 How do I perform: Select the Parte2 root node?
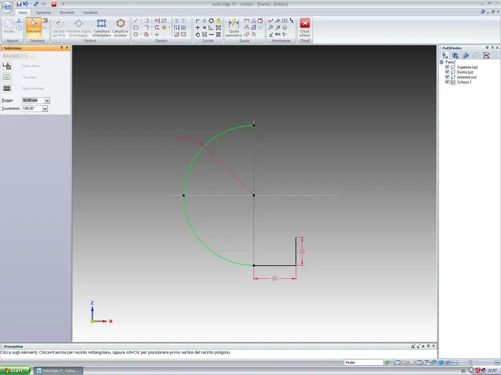[x=450, y=62]
